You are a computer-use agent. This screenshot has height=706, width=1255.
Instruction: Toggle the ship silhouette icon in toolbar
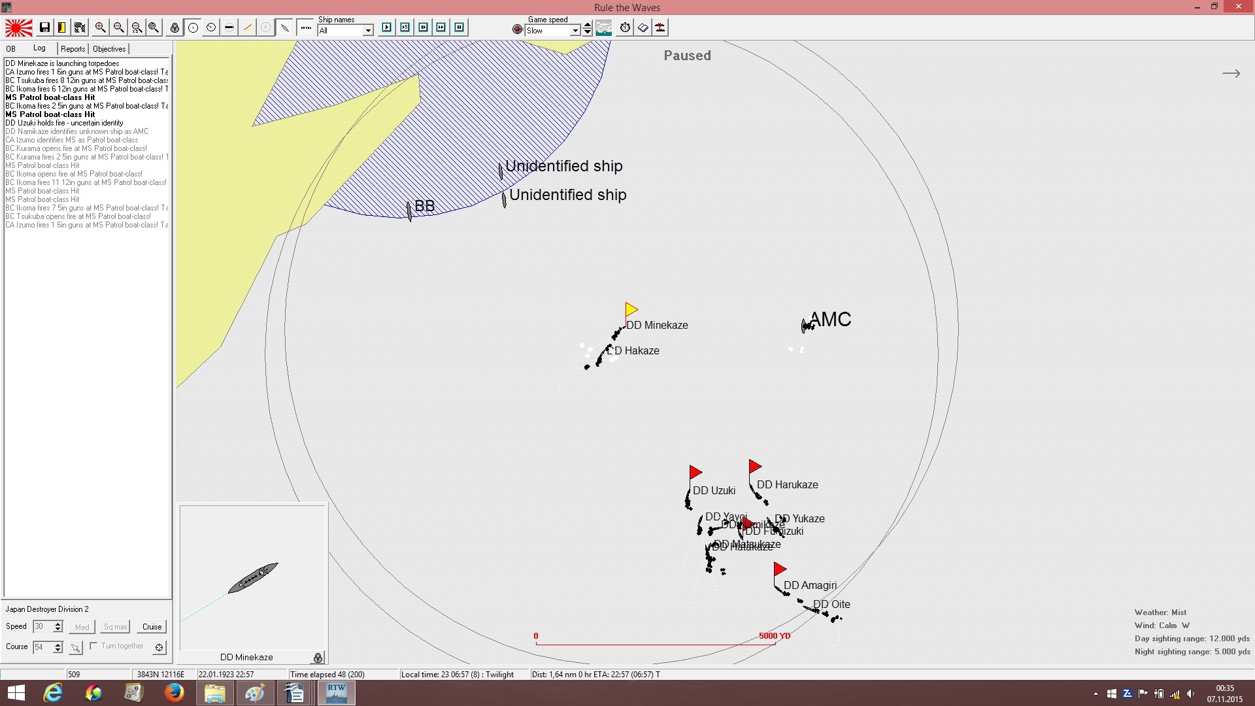click(284, 27)
